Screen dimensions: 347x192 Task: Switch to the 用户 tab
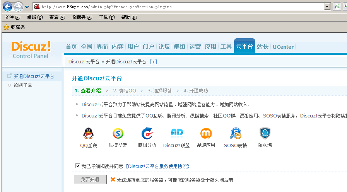133,47
